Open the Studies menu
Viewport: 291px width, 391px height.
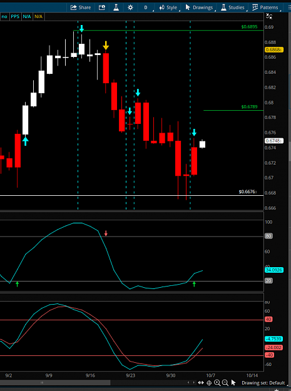point(233,8)
